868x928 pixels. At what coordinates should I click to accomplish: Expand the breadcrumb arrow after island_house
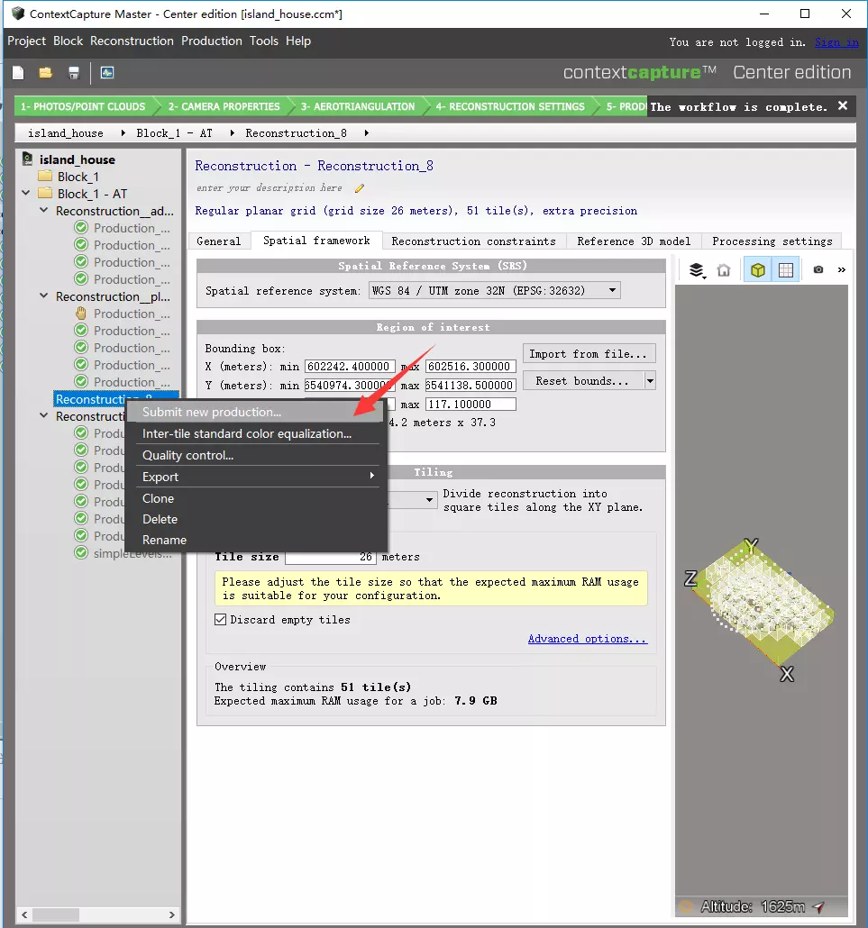click(123, 133)
